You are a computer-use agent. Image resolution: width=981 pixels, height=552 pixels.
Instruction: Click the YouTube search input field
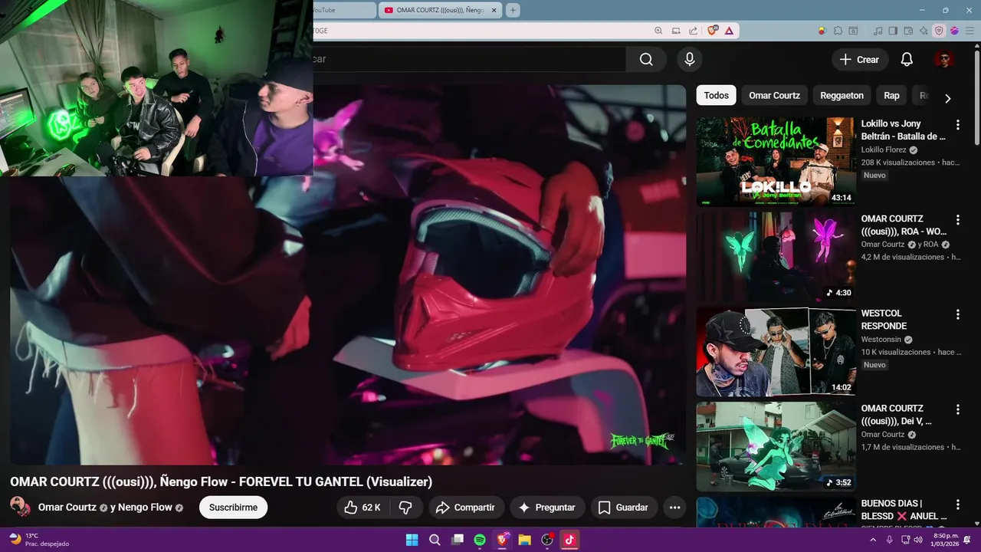coord(468,60)
